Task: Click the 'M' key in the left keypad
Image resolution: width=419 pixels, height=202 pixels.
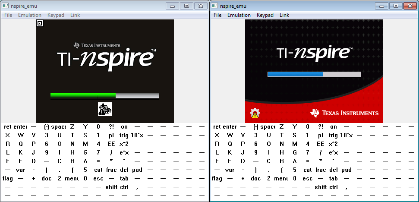Action: [85, 144]
